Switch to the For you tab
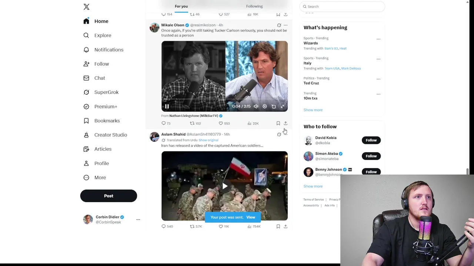 (181, 6)
